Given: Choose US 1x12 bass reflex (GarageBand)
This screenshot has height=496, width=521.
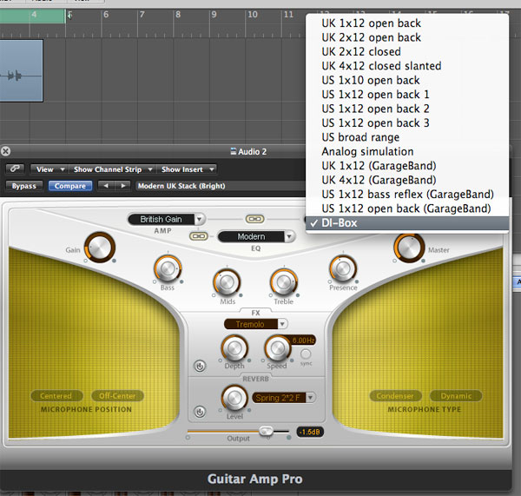Looking at the screenshot, I should [407, 195].
